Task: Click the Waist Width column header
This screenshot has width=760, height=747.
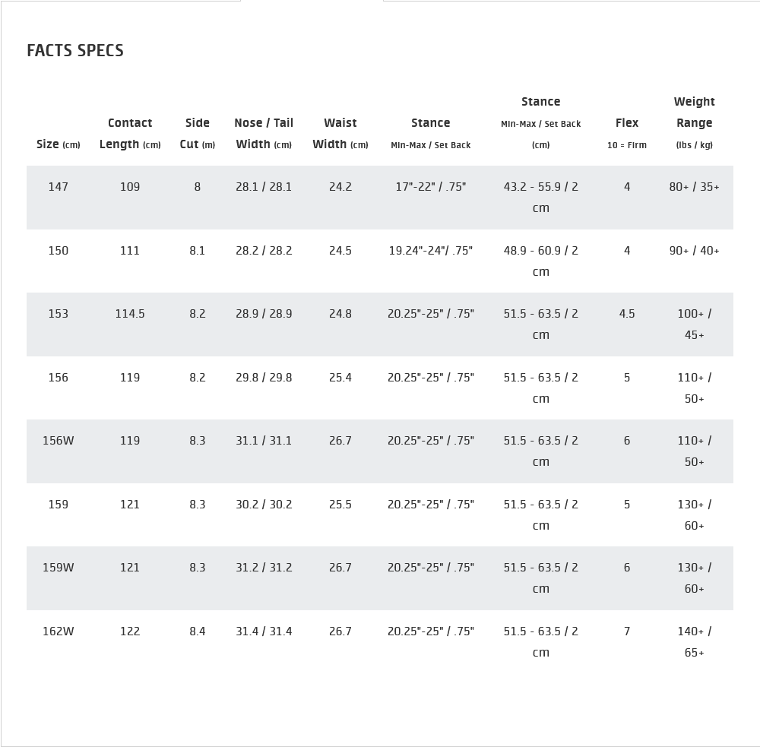Action: coord(340,133)
